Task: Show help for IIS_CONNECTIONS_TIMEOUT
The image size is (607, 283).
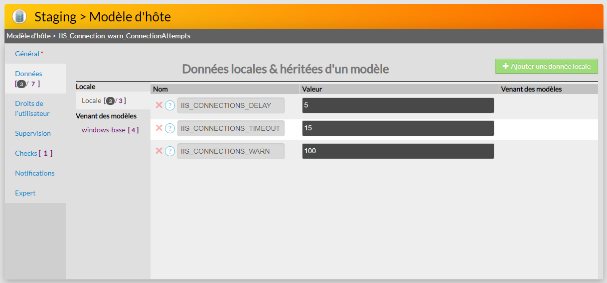Action: [170, 128]
